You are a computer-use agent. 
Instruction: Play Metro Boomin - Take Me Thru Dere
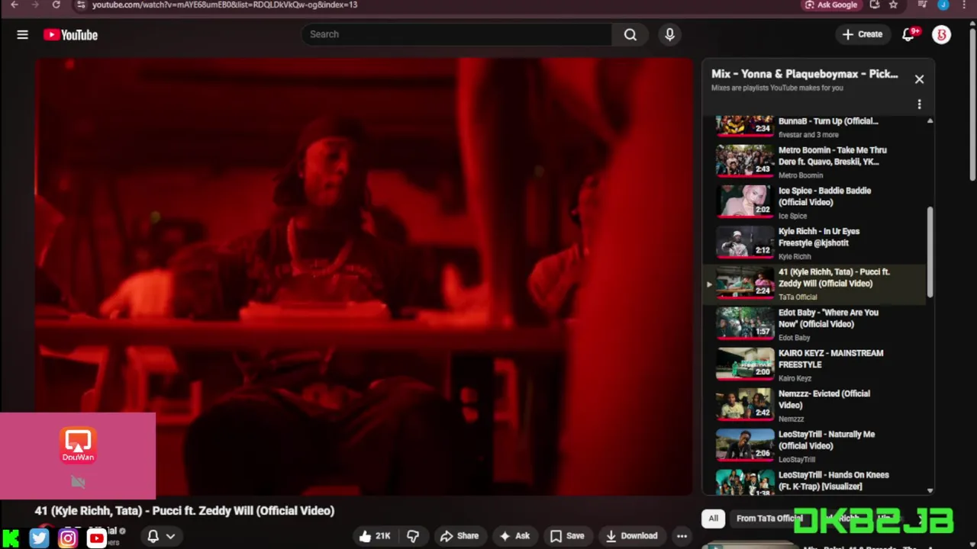coord(814,161)
